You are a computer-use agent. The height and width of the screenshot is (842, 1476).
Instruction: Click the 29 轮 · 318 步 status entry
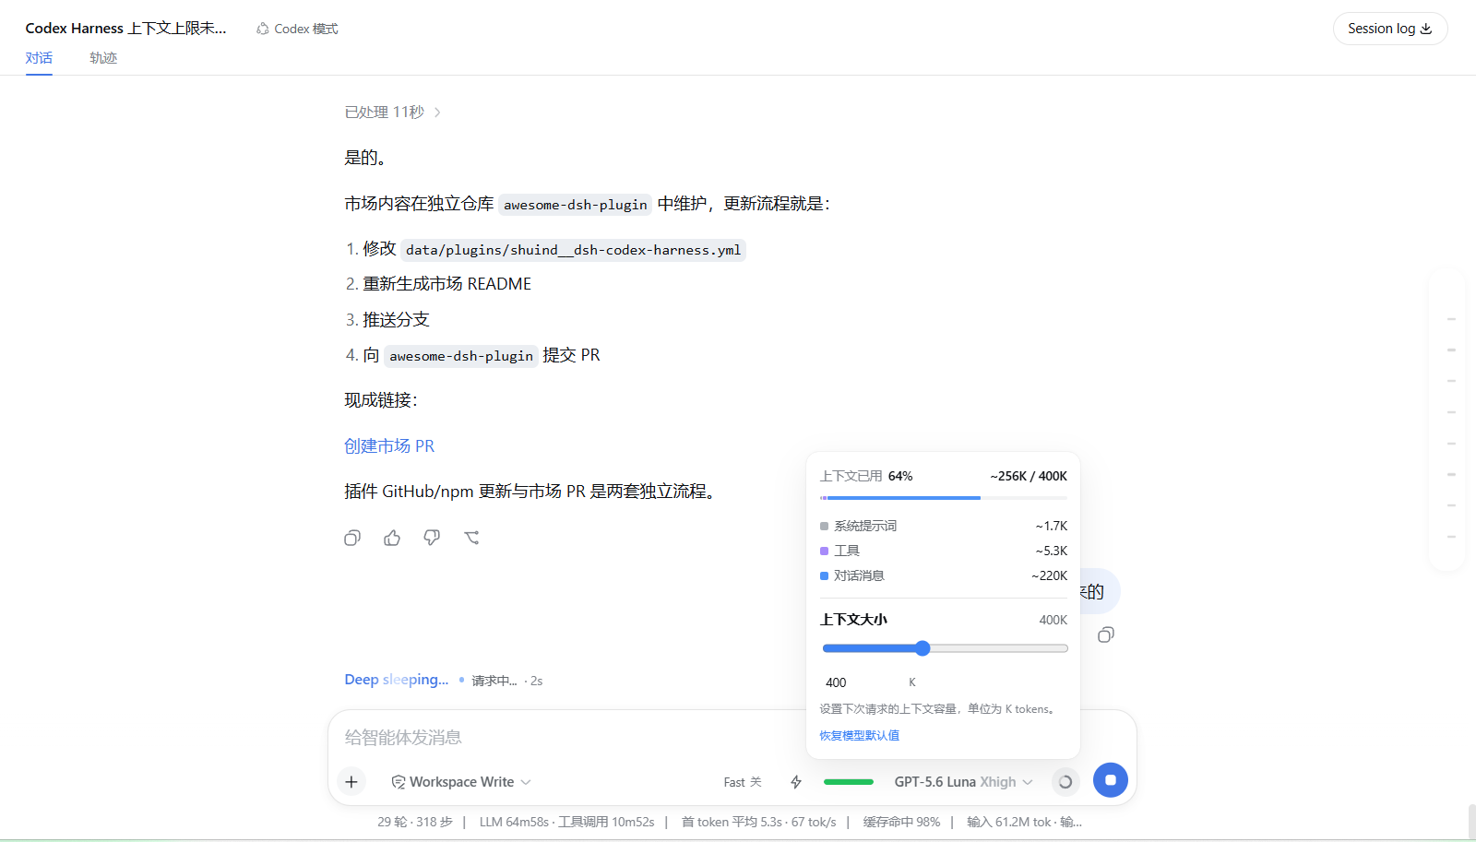[x=415, y=822]
